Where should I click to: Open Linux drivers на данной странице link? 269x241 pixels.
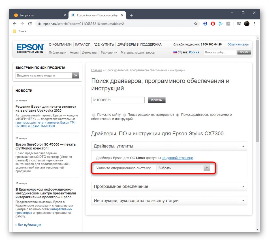(177, 158)
